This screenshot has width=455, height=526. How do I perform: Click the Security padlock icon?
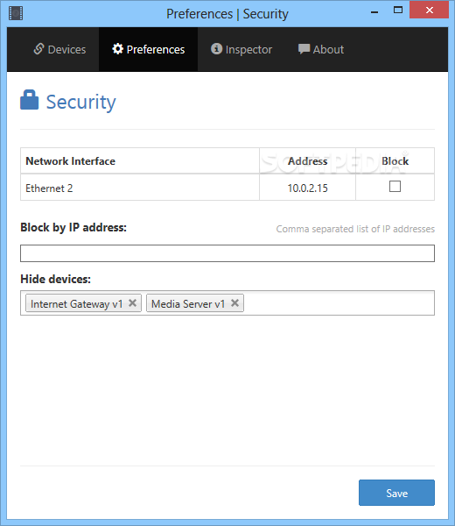[x=30, y=100]
